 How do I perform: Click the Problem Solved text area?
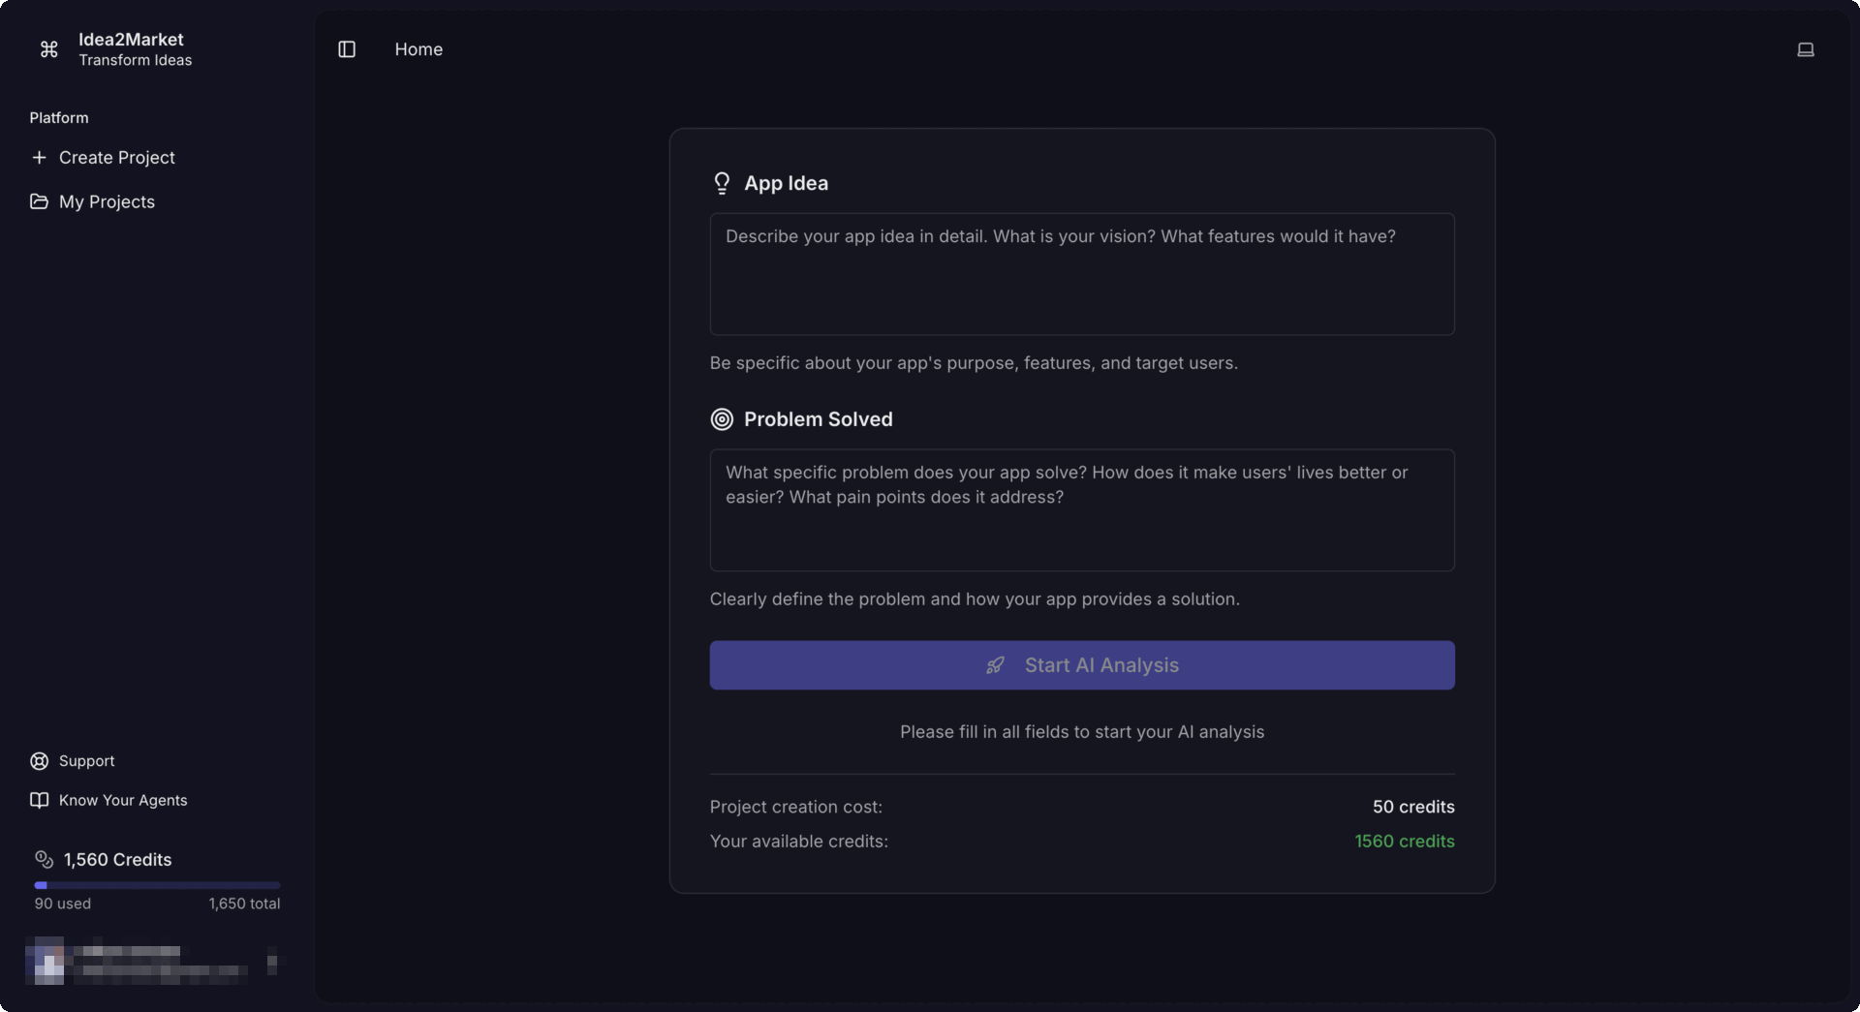[x=1081, y=510]
